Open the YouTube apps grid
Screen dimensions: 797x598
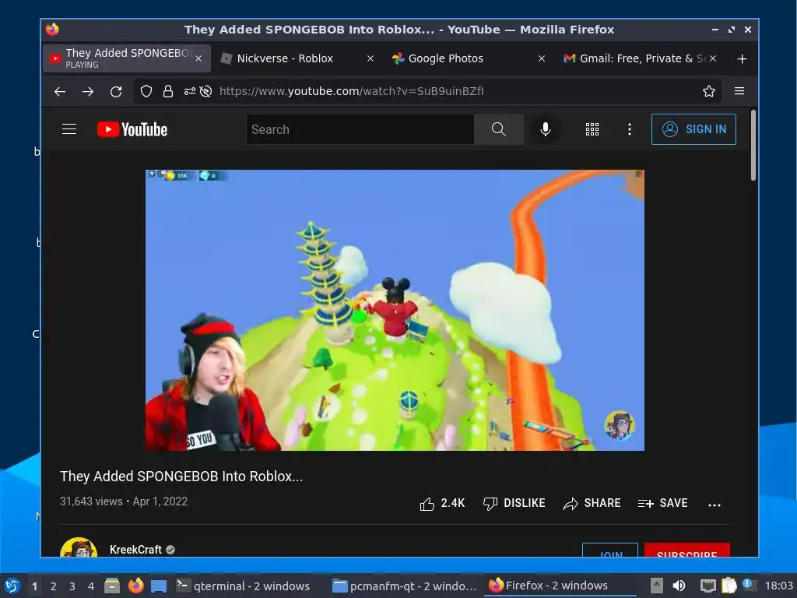(x=592, y=129)
